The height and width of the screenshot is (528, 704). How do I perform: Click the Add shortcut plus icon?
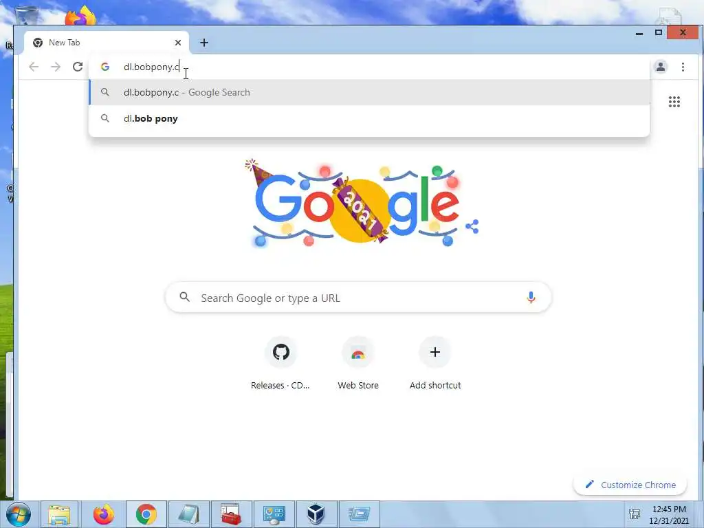(x=434, y=352)
